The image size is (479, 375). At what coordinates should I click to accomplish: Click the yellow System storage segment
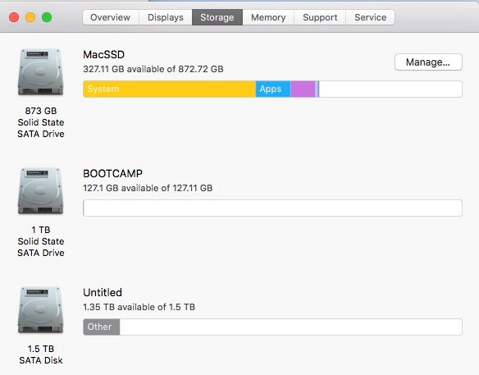169,89
